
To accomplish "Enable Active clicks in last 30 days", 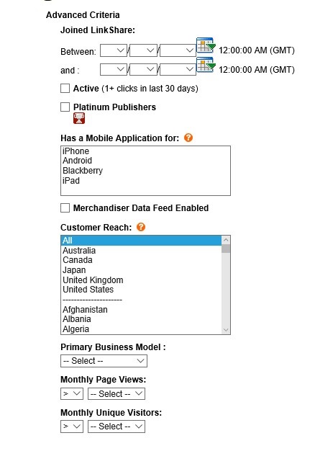I will tap(65, 89).
